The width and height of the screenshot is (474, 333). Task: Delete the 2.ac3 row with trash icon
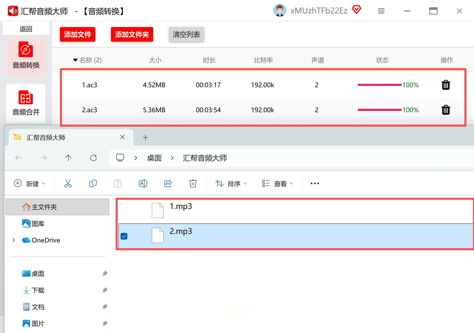(x=446, y=110)
